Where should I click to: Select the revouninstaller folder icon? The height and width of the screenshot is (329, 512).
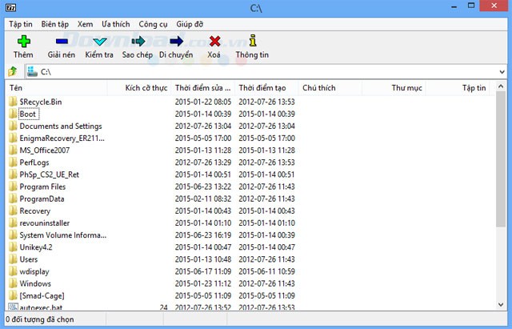click(x=13, y=223)
